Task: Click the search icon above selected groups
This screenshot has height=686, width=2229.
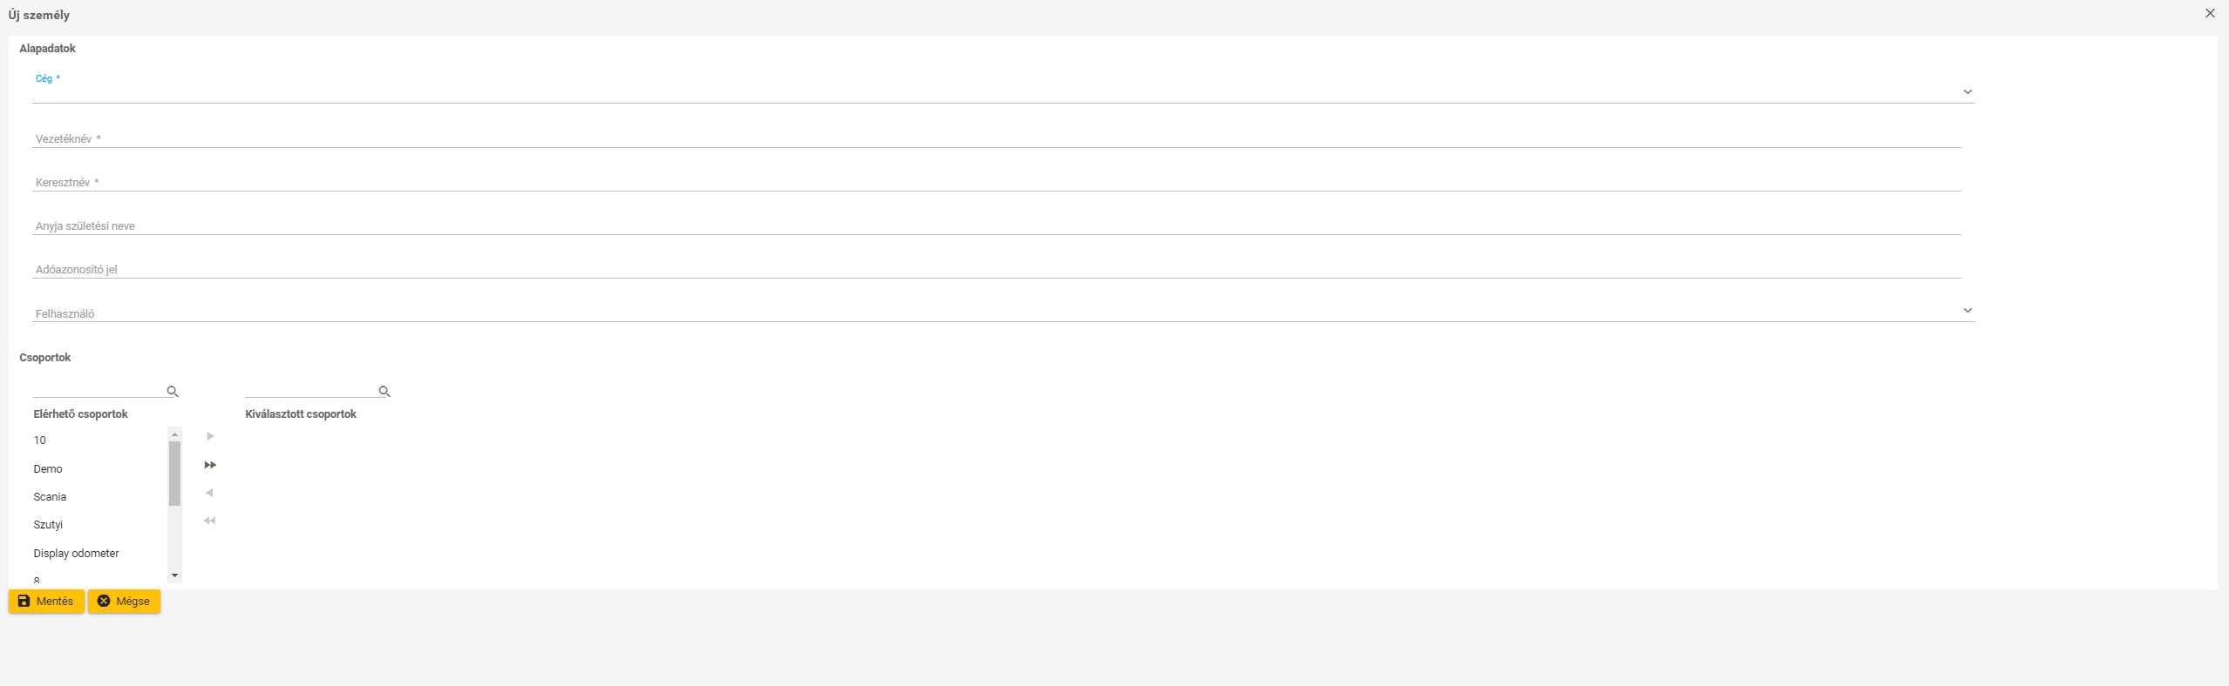Action: click(x=384, y=392)
